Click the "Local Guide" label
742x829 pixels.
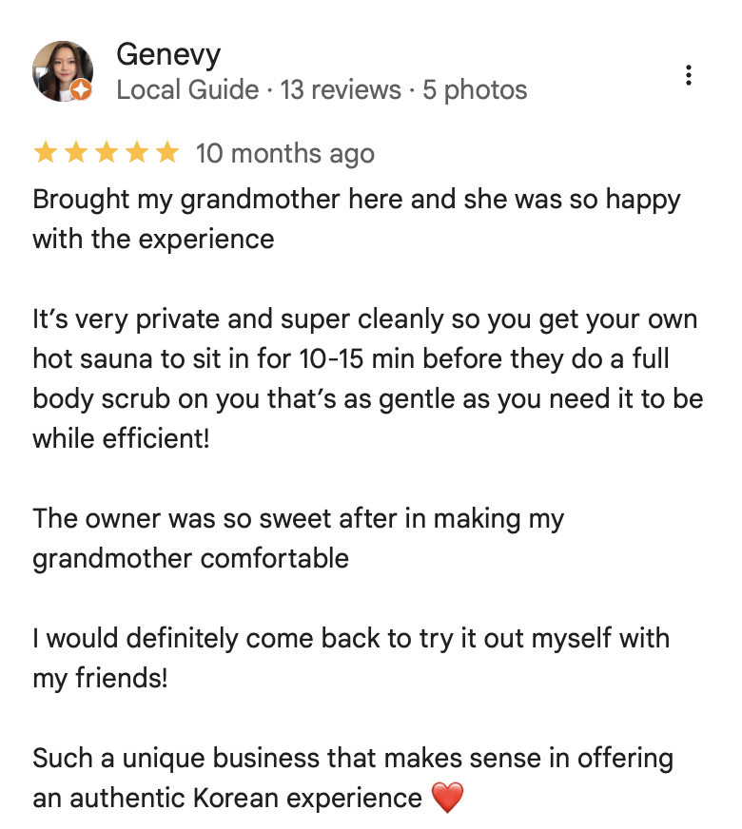[x=187, y=90]
